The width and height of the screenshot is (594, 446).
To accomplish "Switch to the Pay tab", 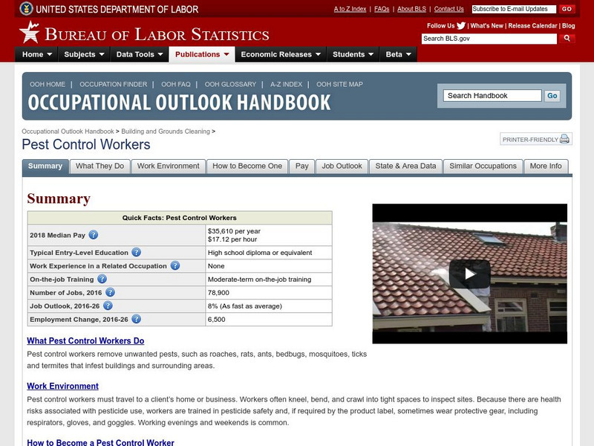I will tap(302, 166).
